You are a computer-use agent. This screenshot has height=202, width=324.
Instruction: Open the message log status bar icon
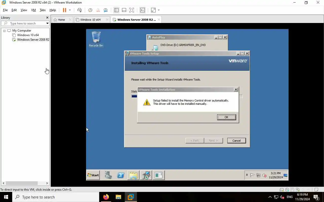(x=316, y=190)
